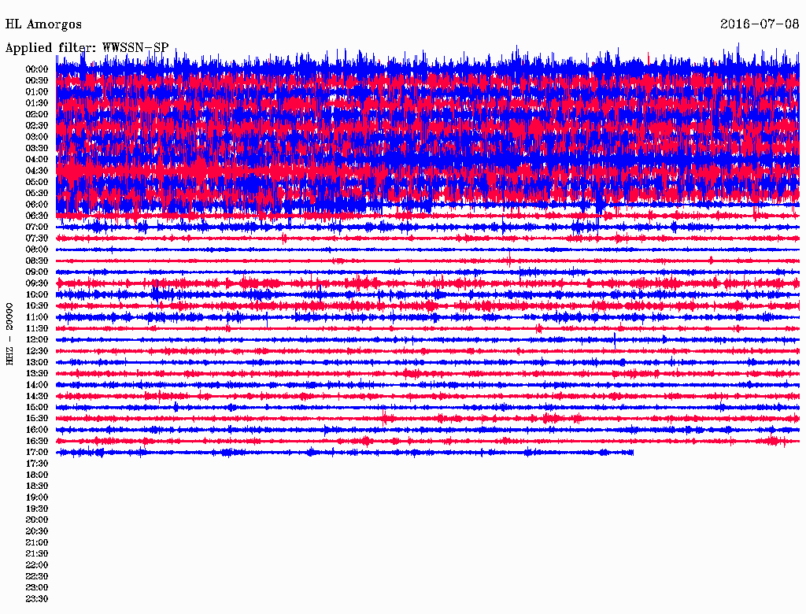Select the 21:00 time label

tap(37, 542)
